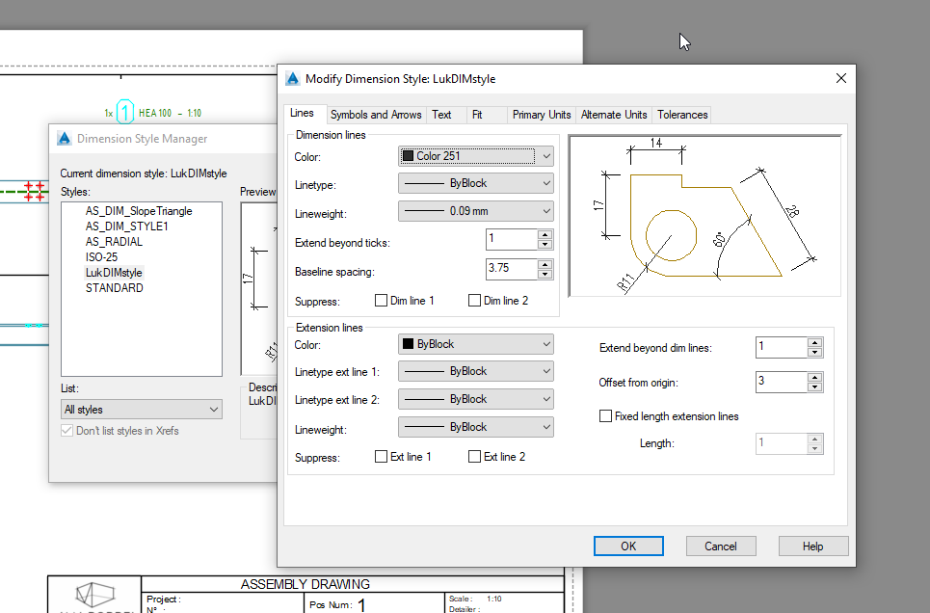The image size is (930, 613).
Task: Increase the Extend beyond dim lines value
Action: click(814, 343)
